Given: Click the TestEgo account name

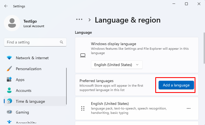Looking at the screenshot, I should pyautogui.click(x=30, y=21).
